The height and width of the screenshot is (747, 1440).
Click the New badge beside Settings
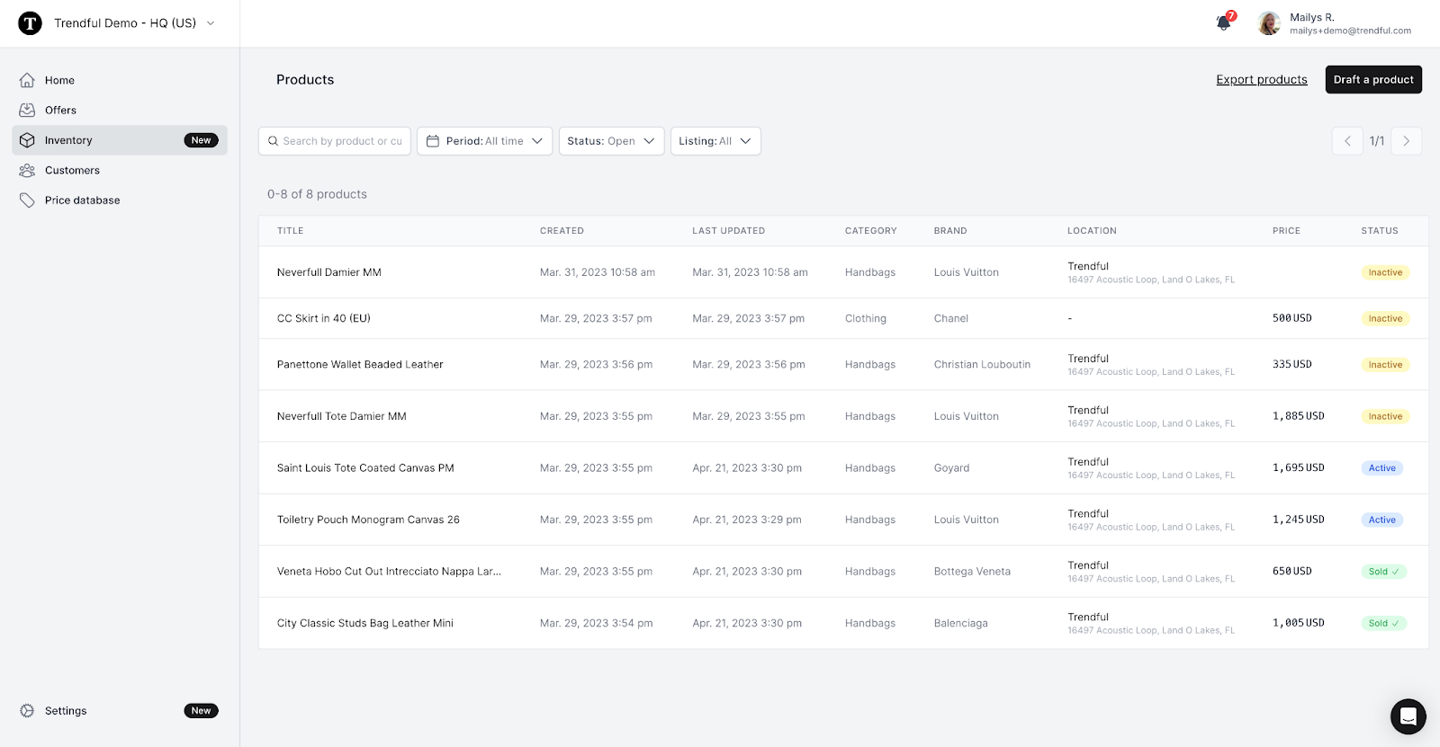click(x=202, y=711)
